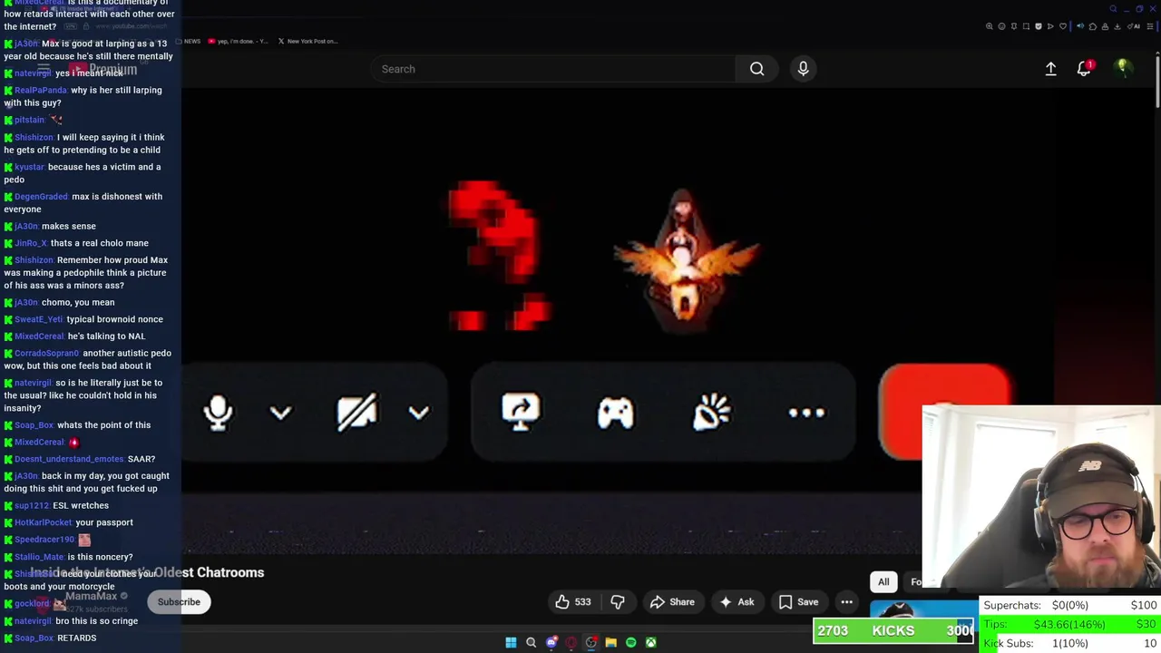Click the KICKS goal progress bar

(893, 630)
